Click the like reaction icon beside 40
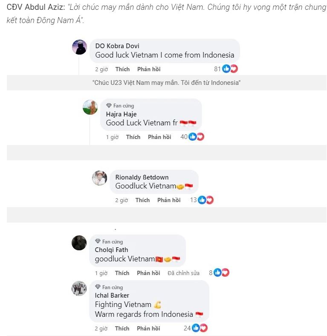This screenshot has height=336, width=327. tap(192, 137)
